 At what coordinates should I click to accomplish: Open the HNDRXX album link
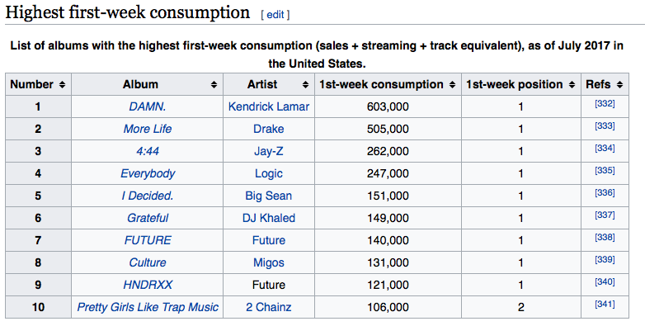(148, 285)
